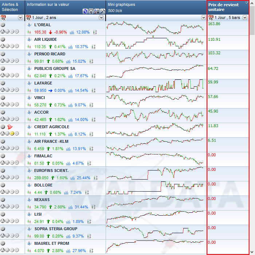Open the PUBLICIS GROUPE SA stock name
The width and height of the screenshot is (255, 255).
tap(55, 68)
